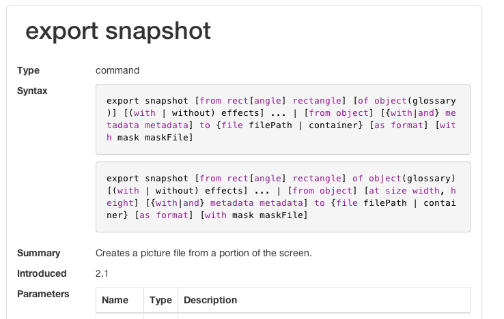Click the "command" type value
The width and height of the screenshot is (504, 319).
117,70
